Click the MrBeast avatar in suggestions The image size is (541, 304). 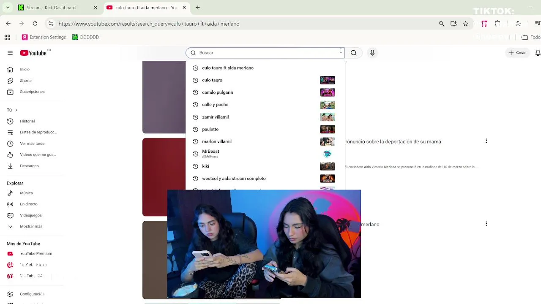pos(328,154)
